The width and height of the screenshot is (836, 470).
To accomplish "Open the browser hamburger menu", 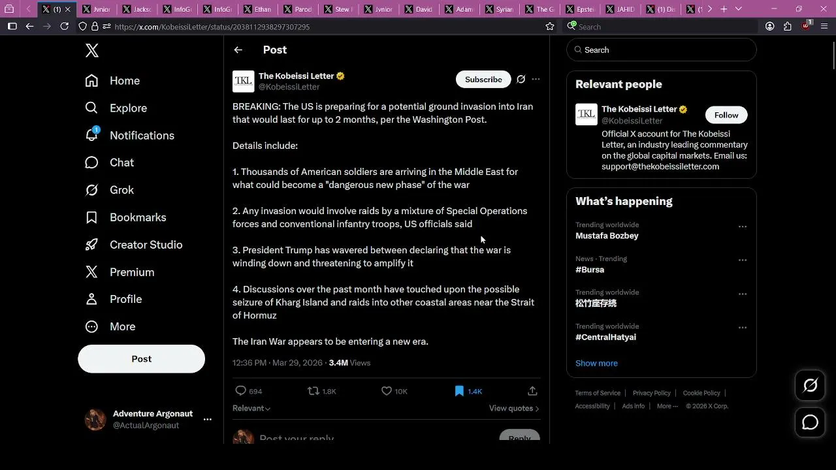I will coord(824,26).
